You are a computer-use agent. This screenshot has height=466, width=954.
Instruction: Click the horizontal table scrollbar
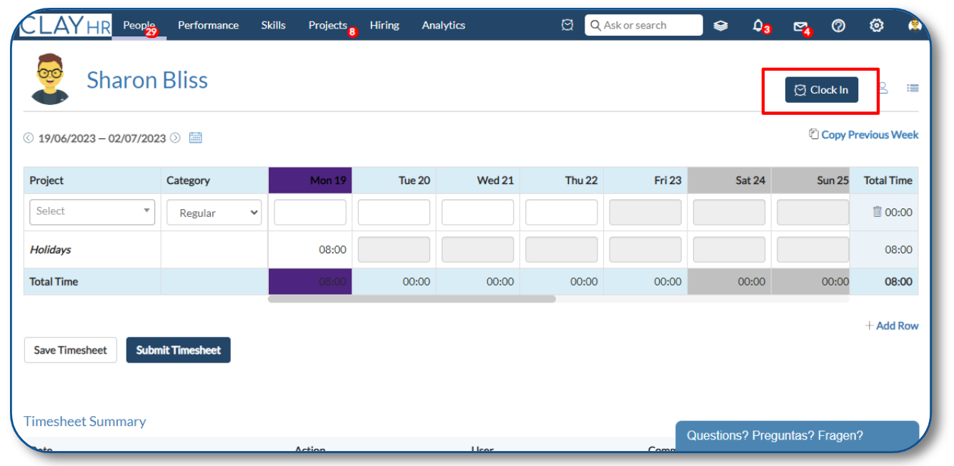click(x=412, y=299)
